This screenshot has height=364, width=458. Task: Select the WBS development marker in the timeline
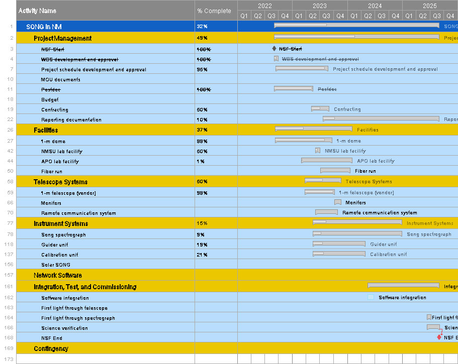click(276, 59)
